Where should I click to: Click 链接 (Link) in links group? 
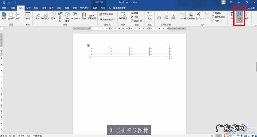coord(135,13)
